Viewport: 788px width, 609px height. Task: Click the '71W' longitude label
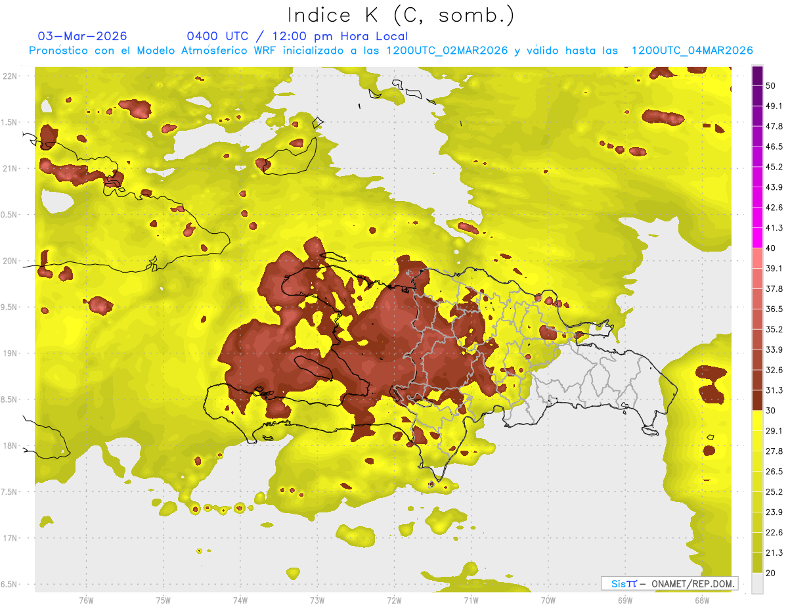(471, 600)
